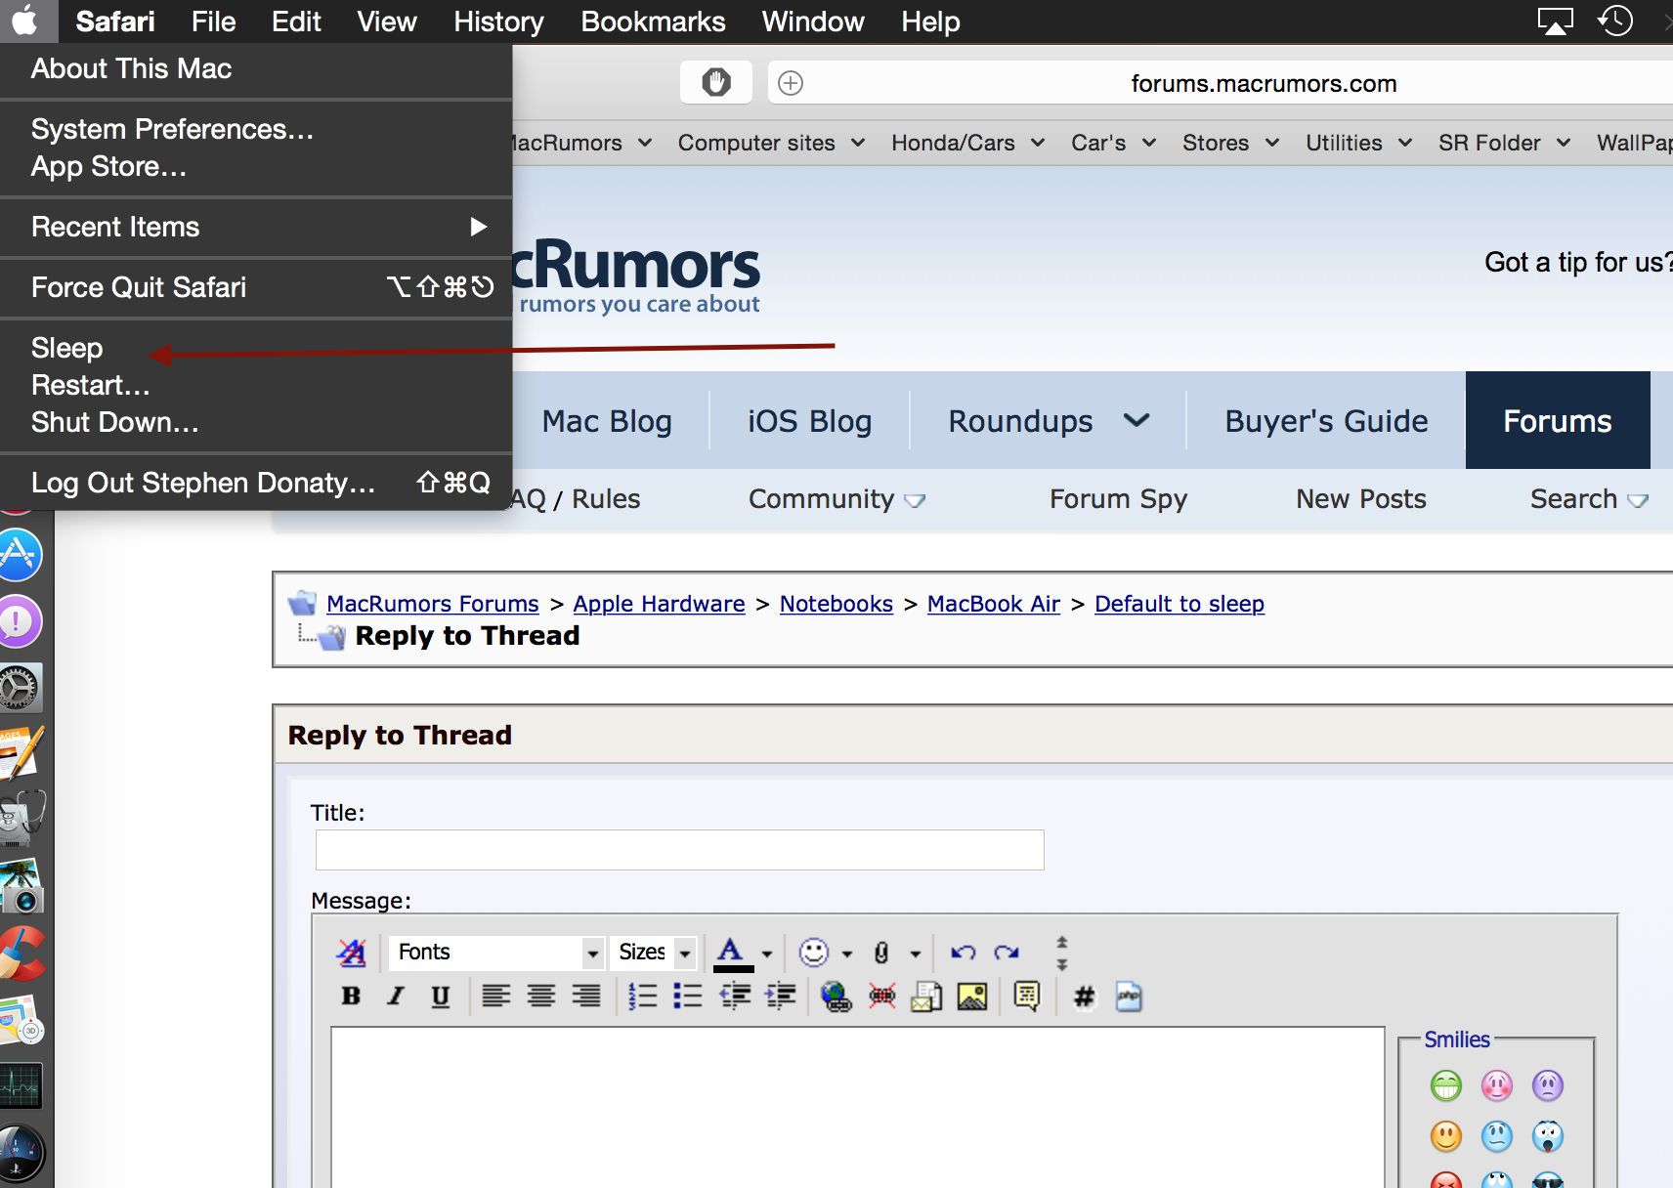This screenshot has width=1673, height=1188.
Task: Open the MacRumors Forums breadcrumb link
Action: tap(433, 604)
